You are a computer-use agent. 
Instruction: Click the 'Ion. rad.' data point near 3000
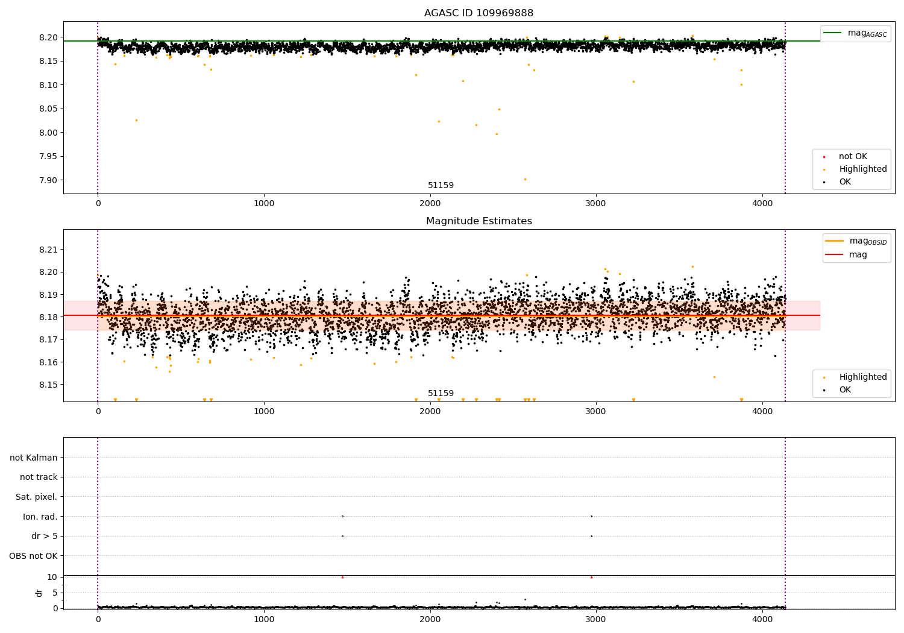tap(591, 516)
